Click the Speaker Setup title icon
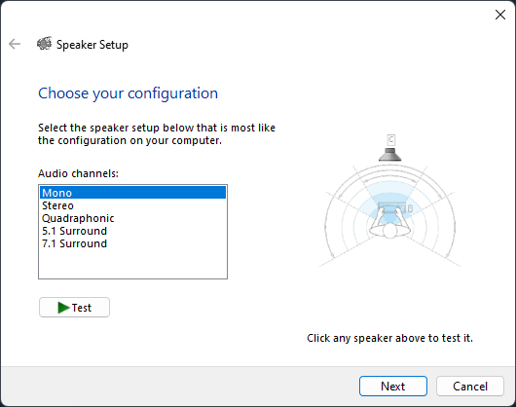This screenshot has width=516, height=407. (x=44, y=44)
